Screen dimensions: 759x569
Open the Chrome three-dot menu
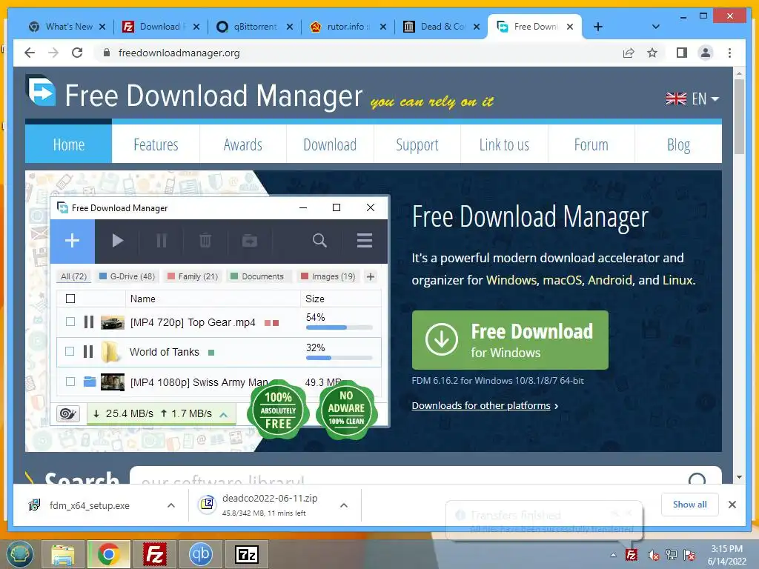click(x=729, y=53)
